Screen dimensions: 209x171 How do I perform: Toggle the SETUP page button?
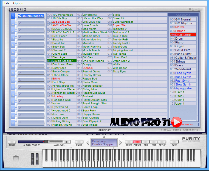(162, 142)
